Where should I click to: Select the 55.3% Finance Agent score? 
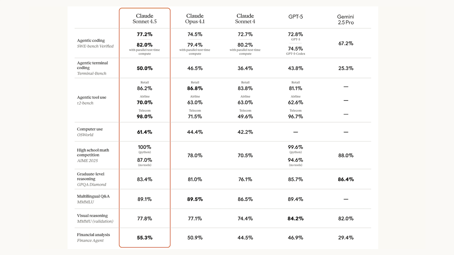pos(145,238)
